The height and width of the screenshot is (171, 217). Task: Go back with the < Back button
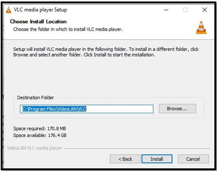point(125,159)
